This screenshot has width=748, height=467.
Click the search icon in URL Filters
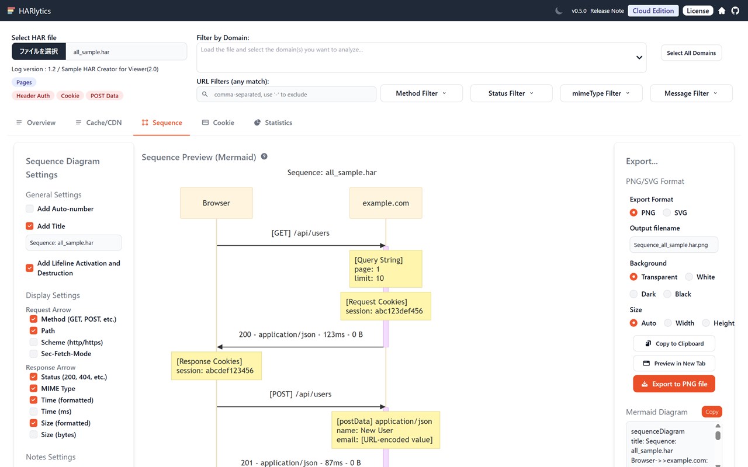(x=205, y=94)
